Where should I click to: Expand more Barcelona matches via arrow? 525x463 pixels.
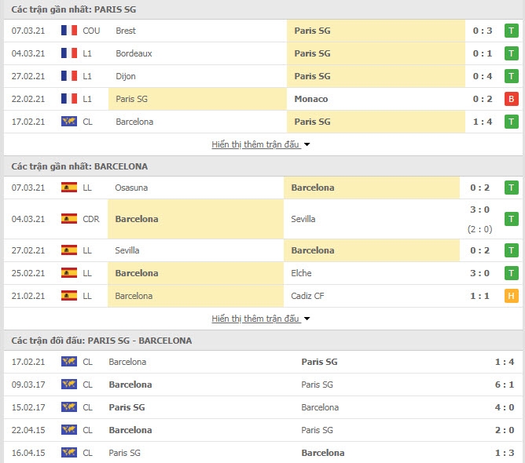pyautogui.click(x=307, y=319)
